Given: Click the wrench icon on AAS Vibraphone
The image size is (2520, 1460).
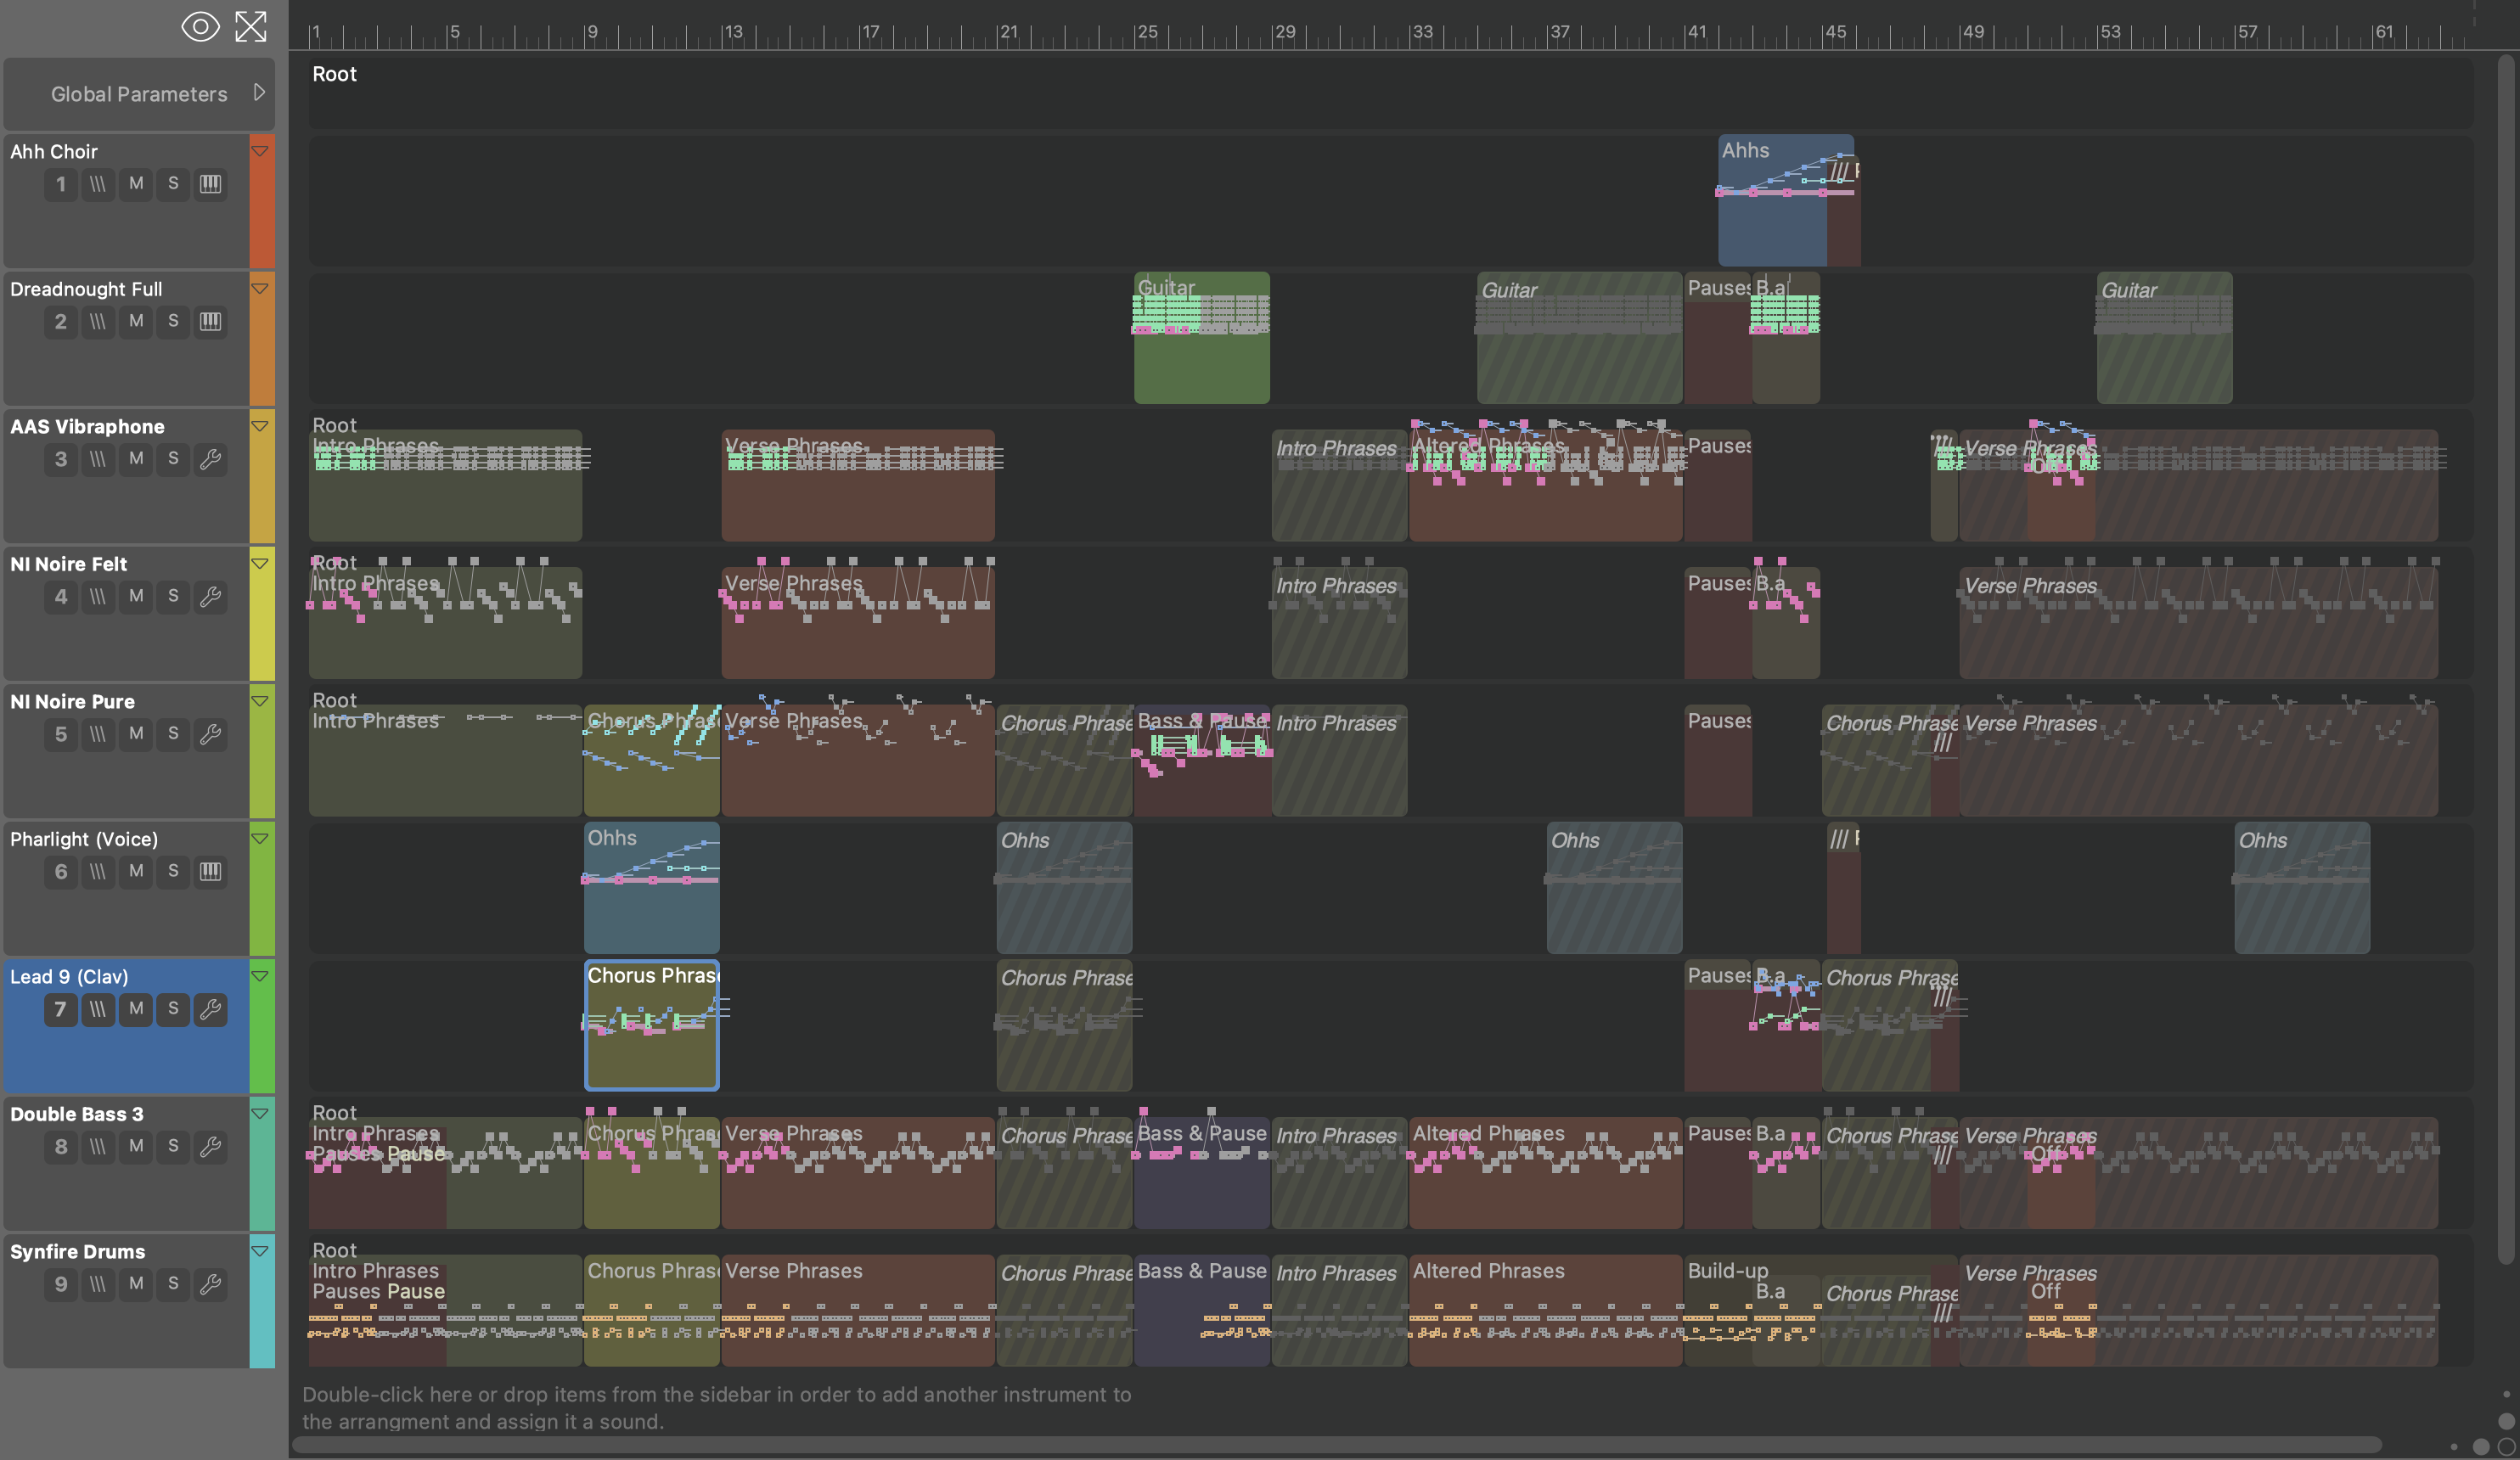Looking at the screenshot, I should coord(210,459).
